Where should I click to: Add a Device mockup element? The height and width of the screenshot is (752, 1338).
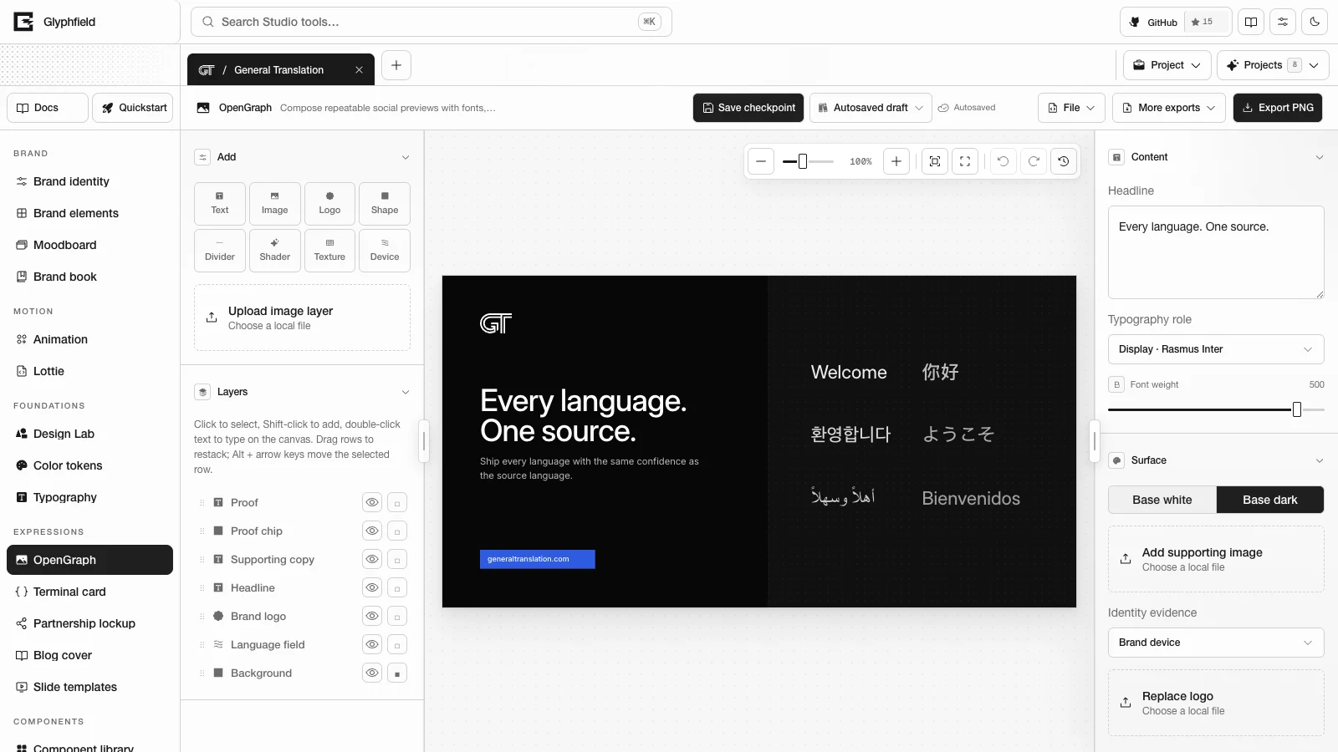coord(385,251)
